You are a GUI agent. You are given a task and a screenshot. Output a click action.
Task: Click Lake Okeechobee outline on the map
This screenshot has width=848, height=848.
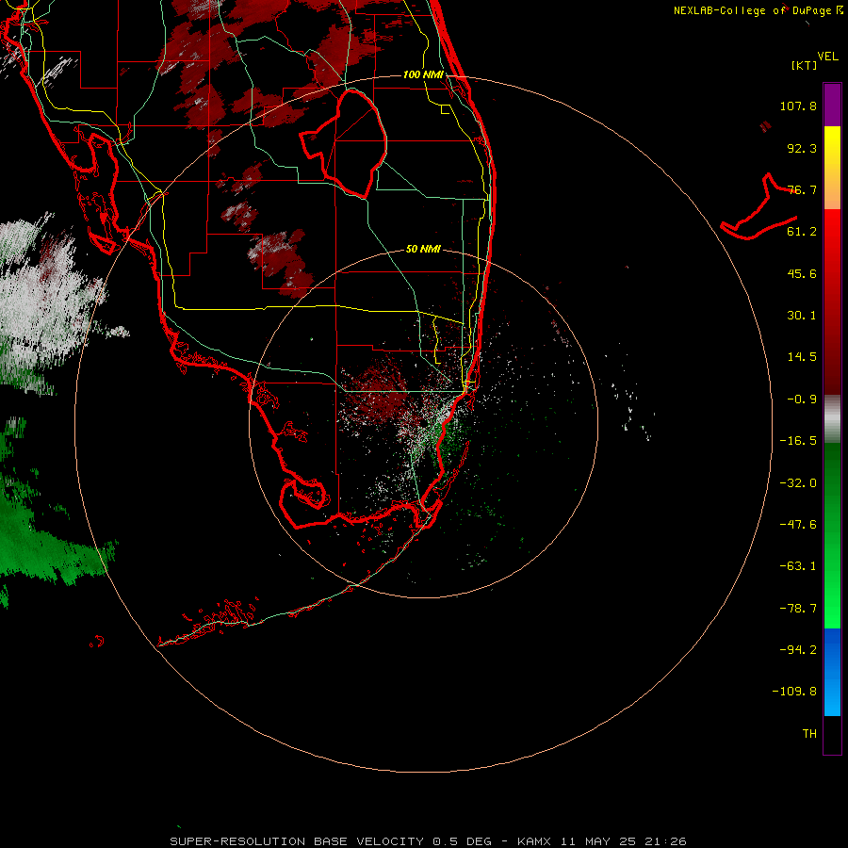point(344,143)
